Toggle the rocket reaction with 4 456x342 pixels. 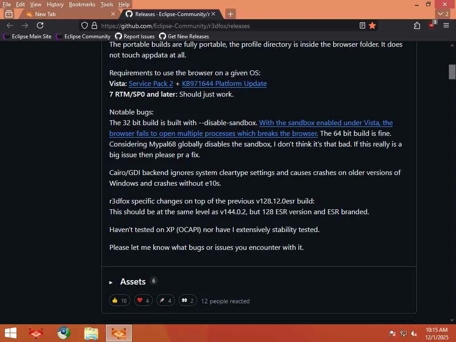[166, 301]
